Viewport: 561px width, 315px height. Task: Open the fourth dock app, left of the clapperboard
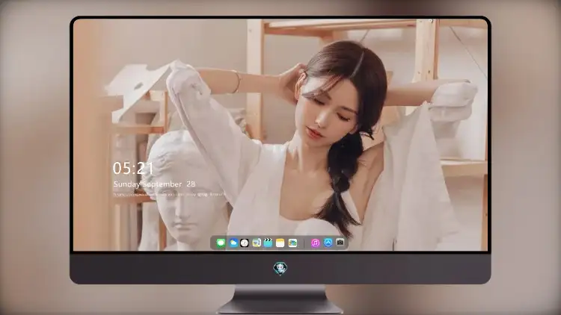256,243
